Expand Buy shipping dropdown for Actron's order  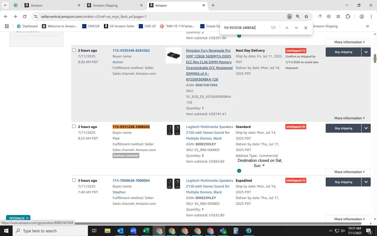(366, 52)
